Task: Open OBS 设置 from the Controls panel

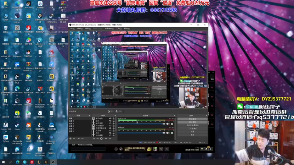Action: [192, 132]
